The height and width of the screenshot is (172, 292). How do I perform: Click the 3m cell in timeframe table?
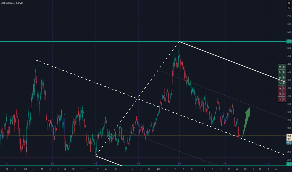pos(280,72)
